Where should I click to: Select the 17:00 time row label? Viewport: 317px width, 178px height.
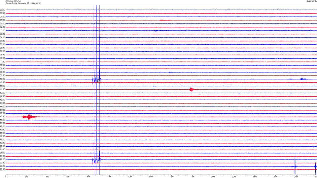coord(2,127)
